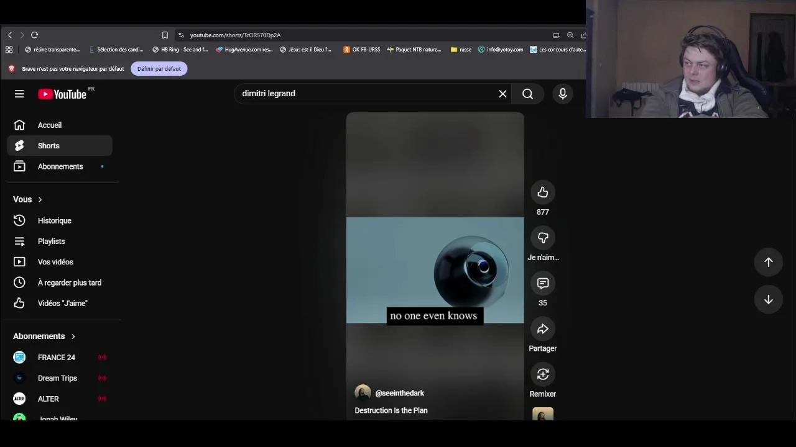Image resolution: width=796 pixels, height=447 pixels.
Task: Go to Accueil in the sidebar
Action: 60,125
